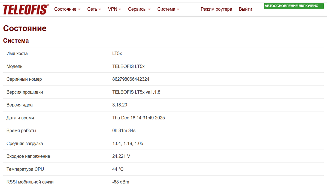Image resolution: width=327 pixels, height=191 pixels.
Task: Click Выйти to log out
Action: [245, 9]
